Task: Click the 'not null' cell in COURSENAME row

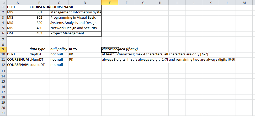Action: click(59, 65)
